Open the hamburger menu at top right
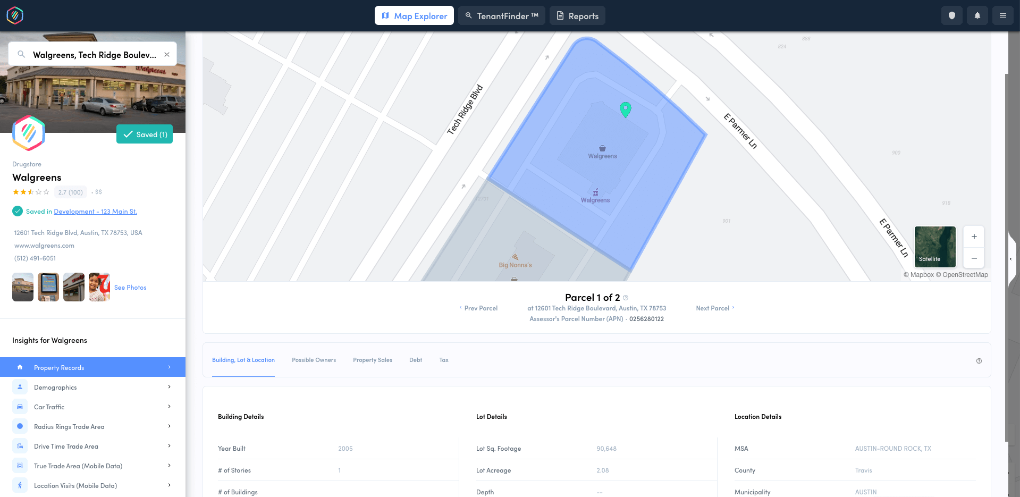1020x497 pixels. [x=1002, y=15]
